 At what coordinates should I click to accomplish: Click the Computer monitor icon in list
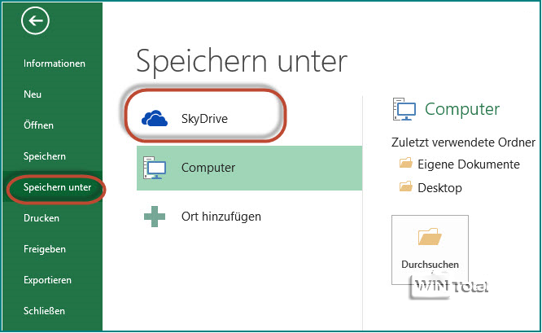click(155, 168)
